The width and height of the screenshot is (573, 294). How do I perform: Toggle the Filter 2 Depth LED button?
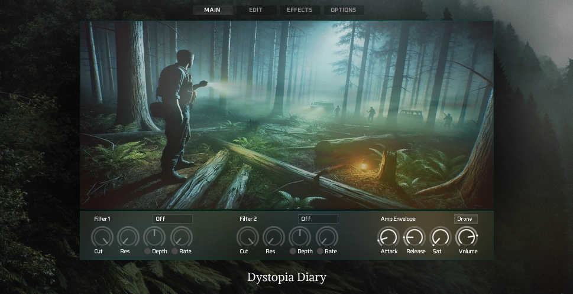coord(293,251)
